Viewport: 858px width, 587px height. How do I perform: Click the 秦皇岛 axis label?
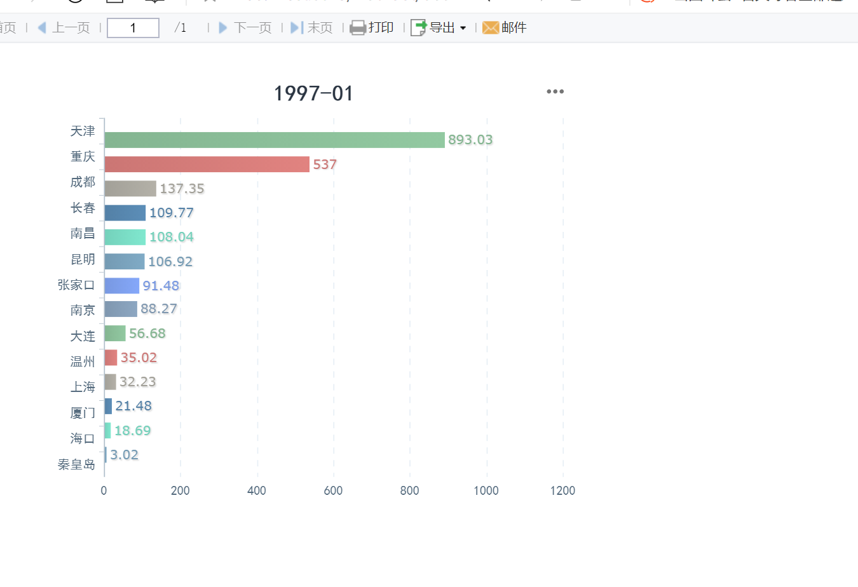tap(76, 464)
